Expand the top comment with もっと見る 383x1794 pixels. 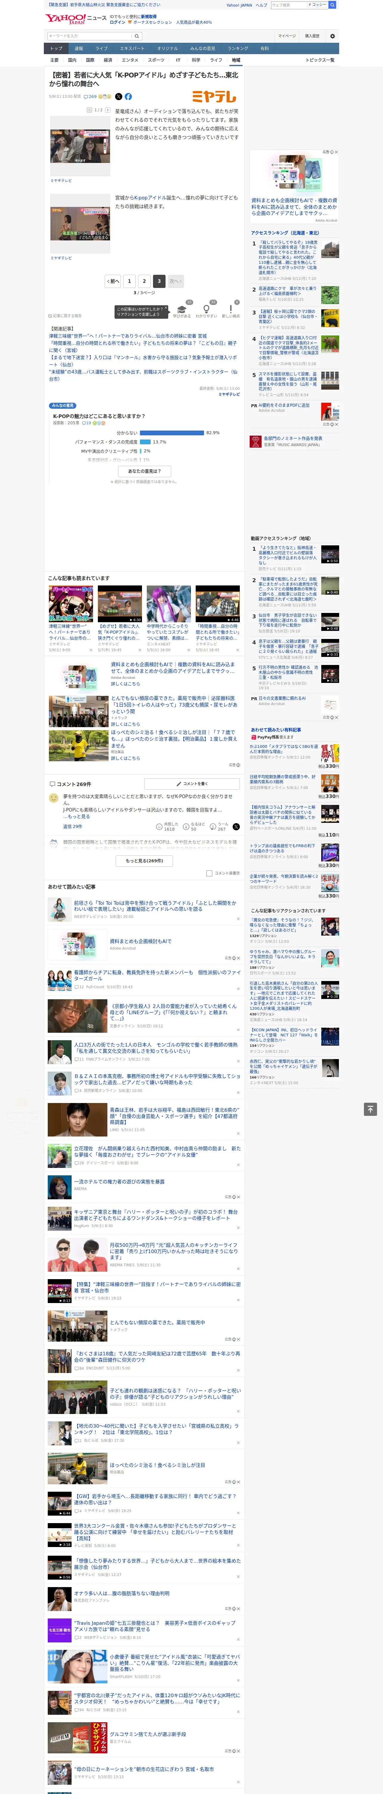76,816
